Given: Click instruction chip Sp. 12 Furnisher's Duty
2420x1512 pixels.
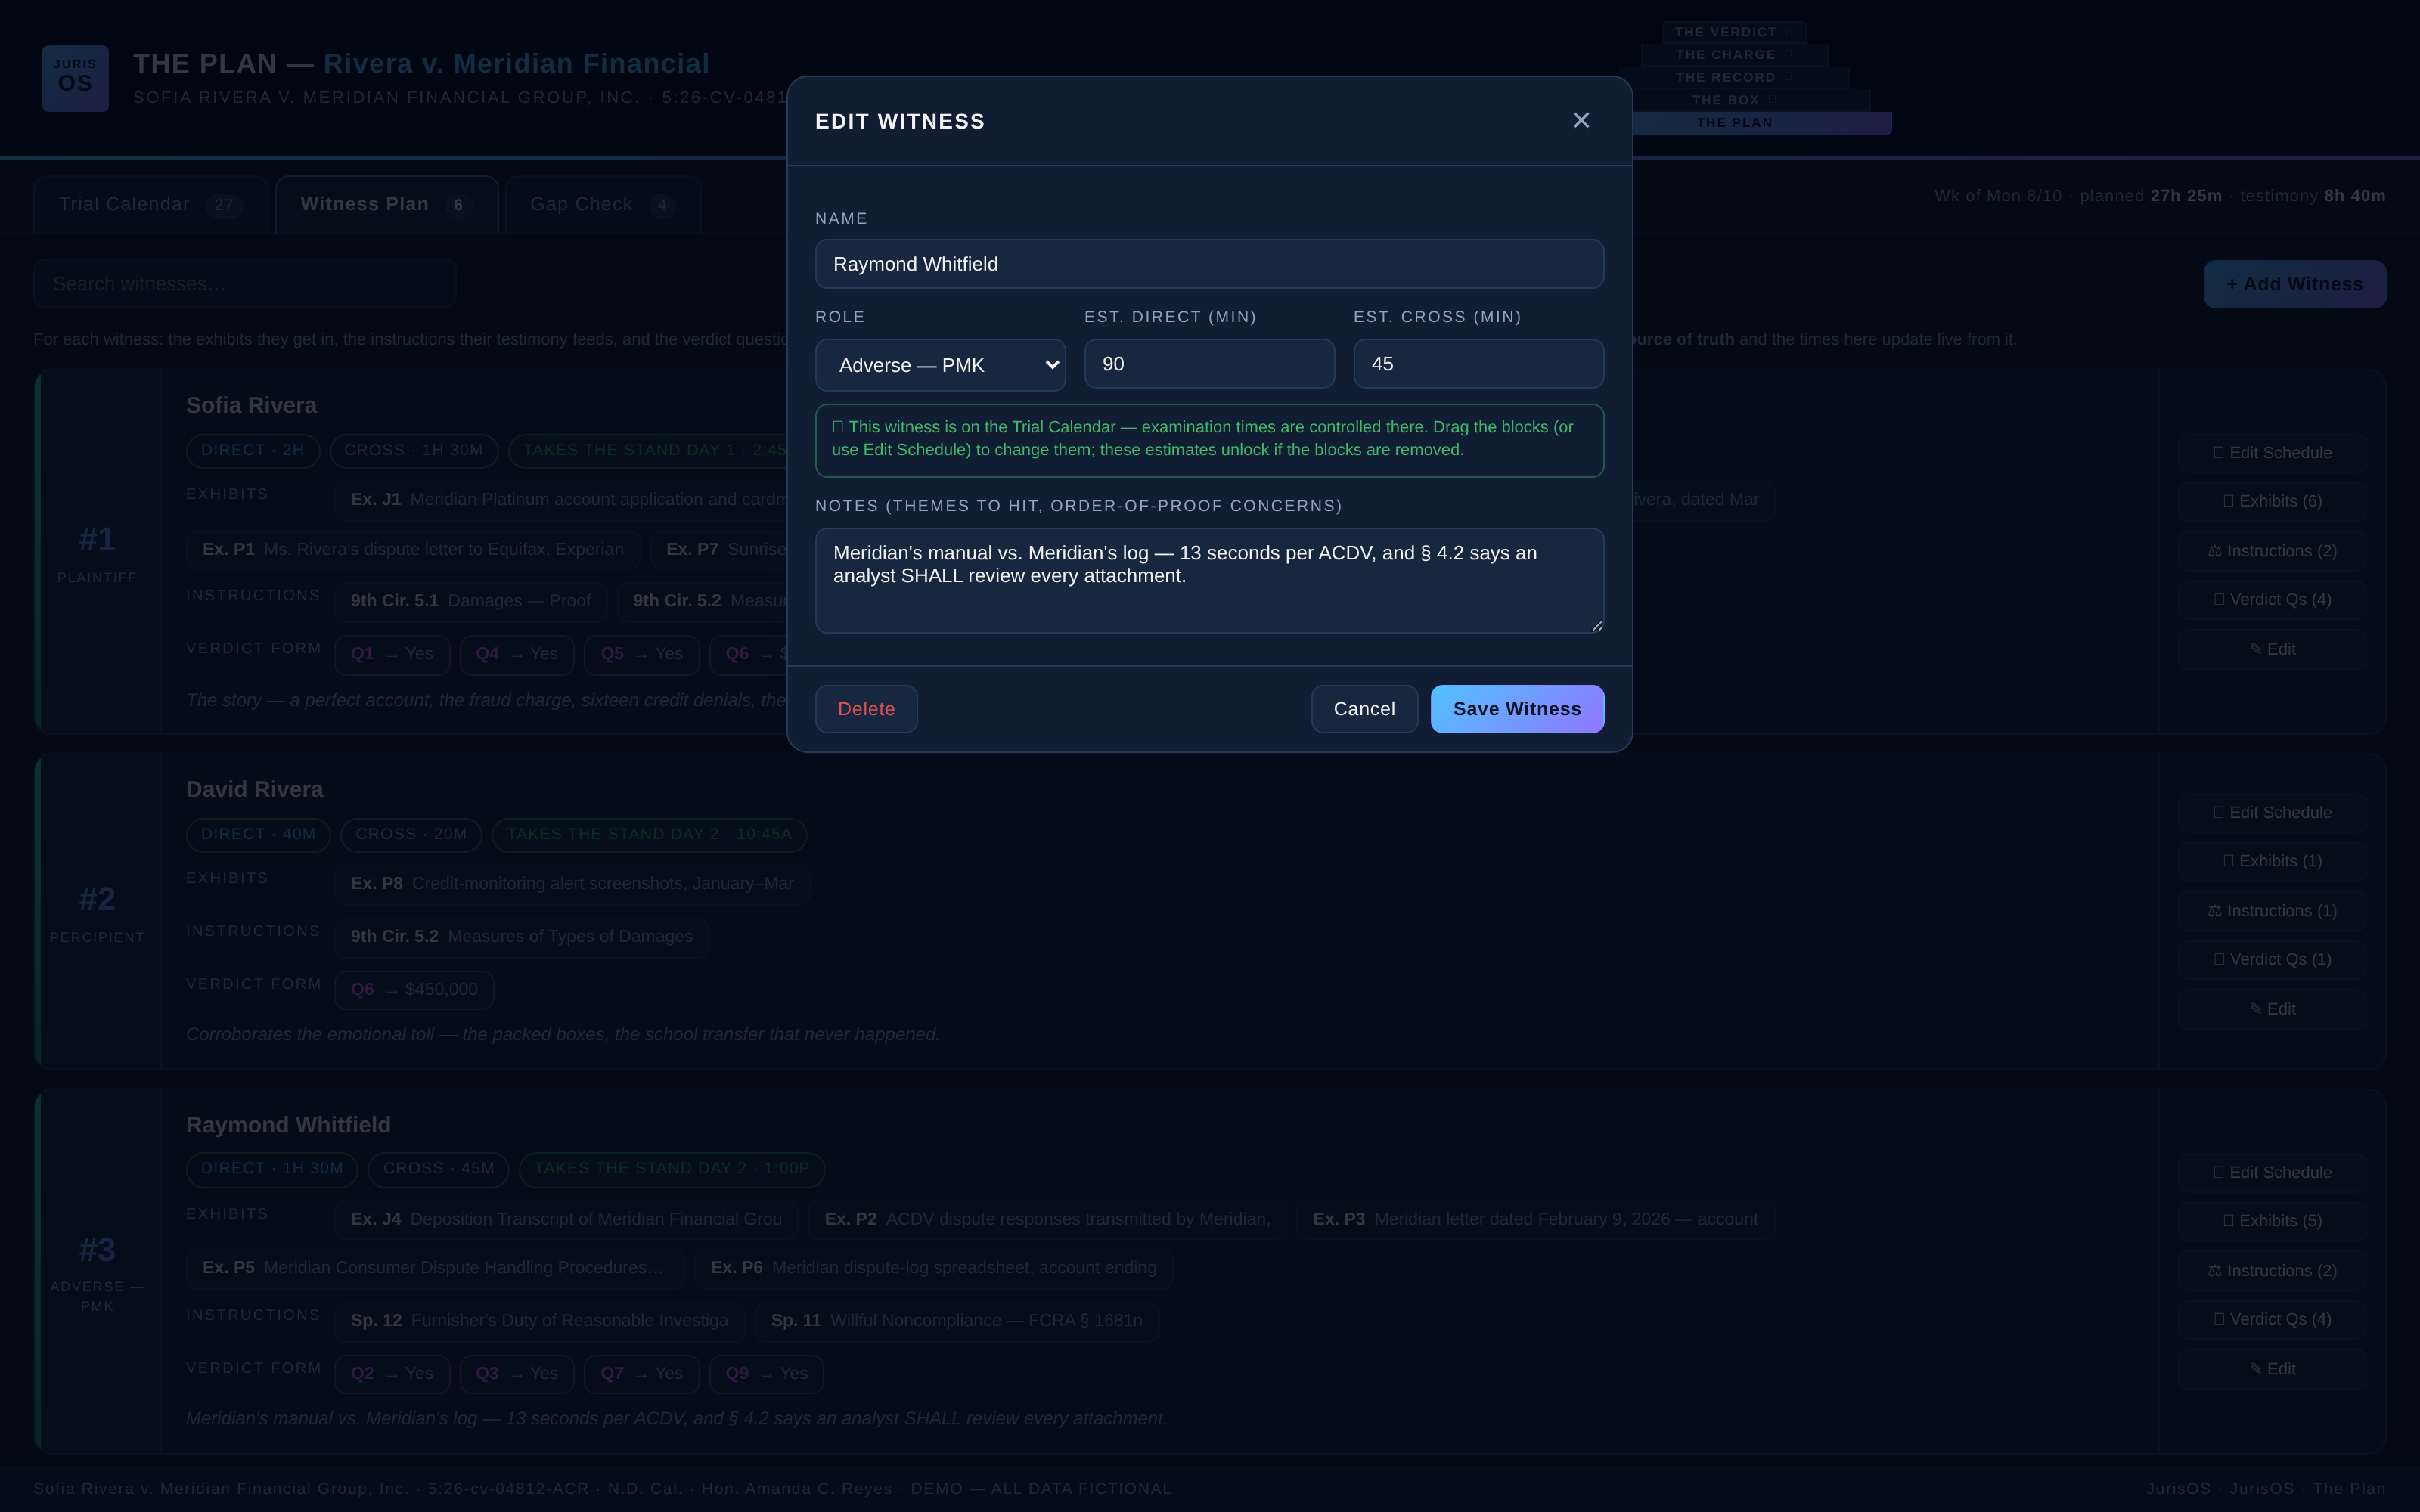Looking at the screenshot, I should point(539,1321).
